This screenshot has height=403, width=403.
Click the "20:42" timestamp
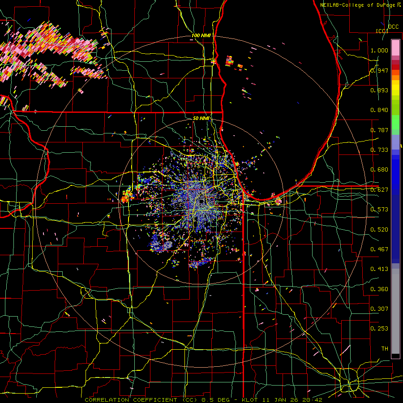(312, 400)
